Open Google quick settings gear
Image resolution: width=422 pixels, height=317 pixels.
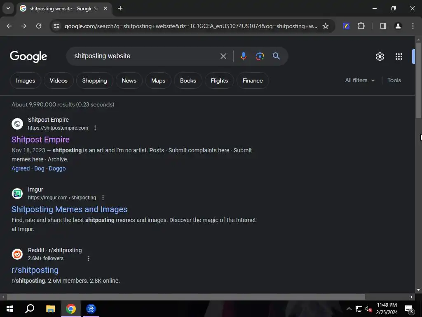[380, 57]
